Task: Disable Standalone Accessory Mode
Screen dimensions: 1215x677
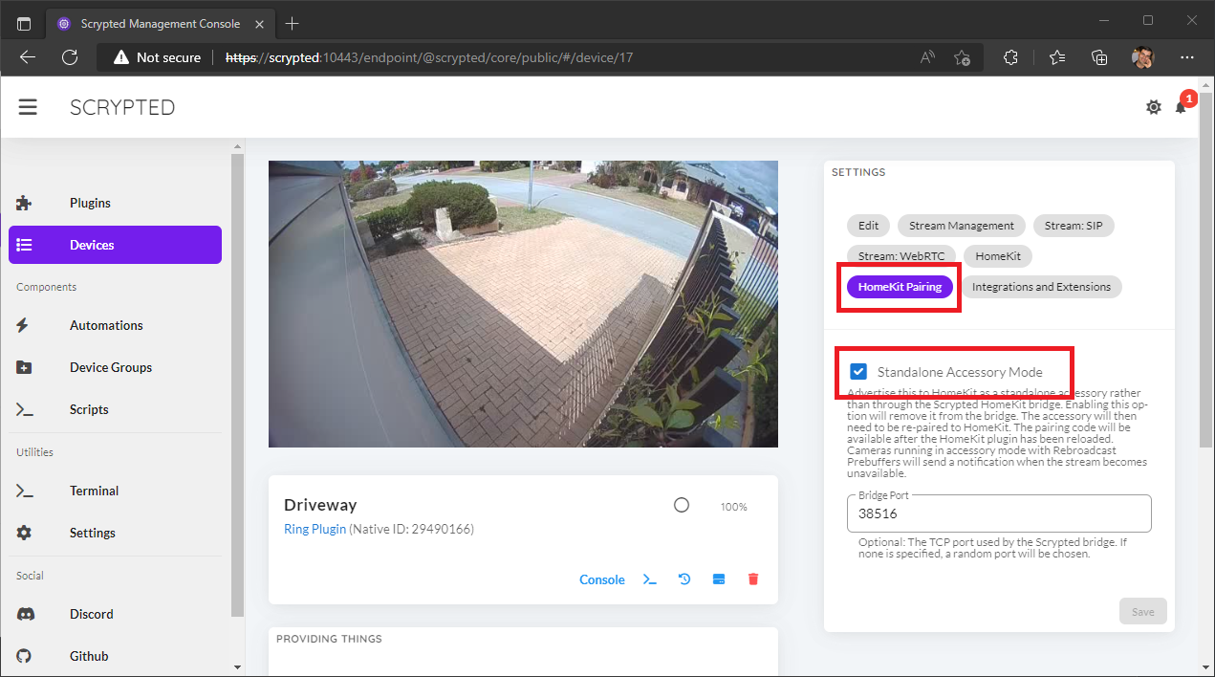Action: pos(858,372)
